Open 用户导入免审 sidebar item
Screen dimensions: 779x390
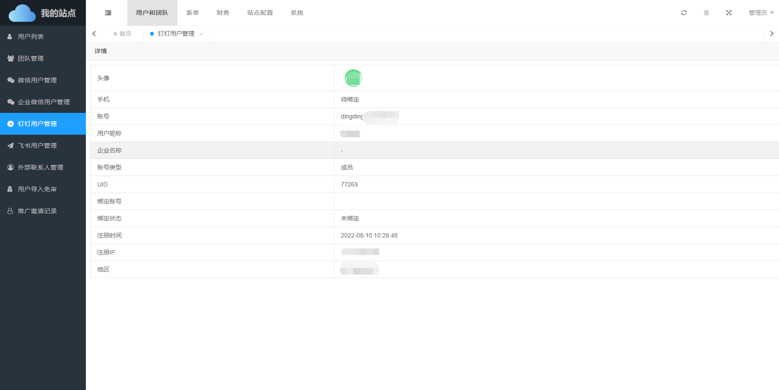tap(37, 189)
